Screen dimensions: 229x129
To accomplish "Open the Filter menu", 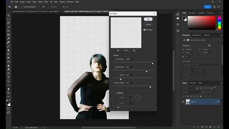I will [46, 2].
